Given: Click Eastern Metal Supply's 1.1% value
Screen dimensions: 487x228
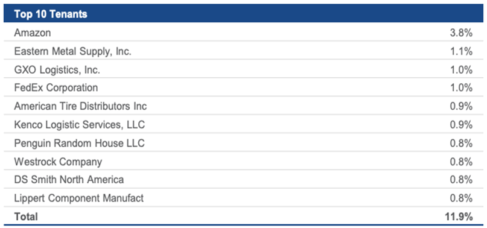Looking at the screenshot, I should coord(461,51).
